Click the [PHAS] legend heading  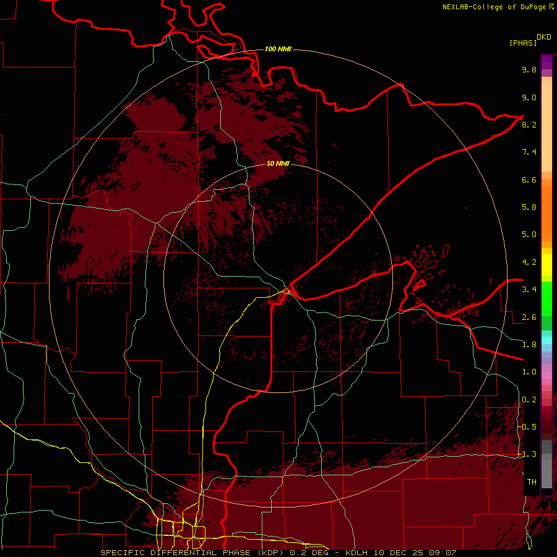click(x=523, y=43)
